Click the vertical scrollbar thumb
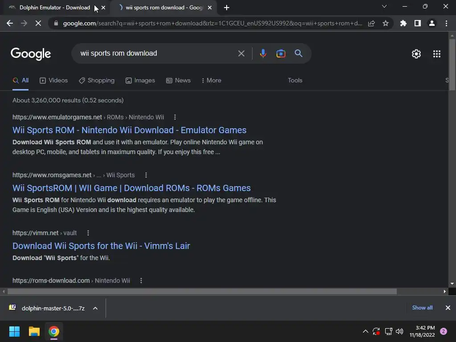 click(452, 65)
